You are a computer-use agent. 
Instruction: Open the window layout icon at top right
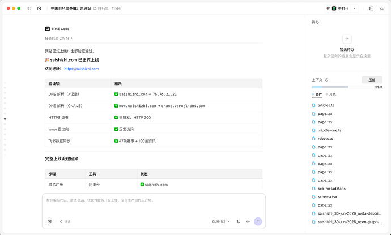pos(371,8)
